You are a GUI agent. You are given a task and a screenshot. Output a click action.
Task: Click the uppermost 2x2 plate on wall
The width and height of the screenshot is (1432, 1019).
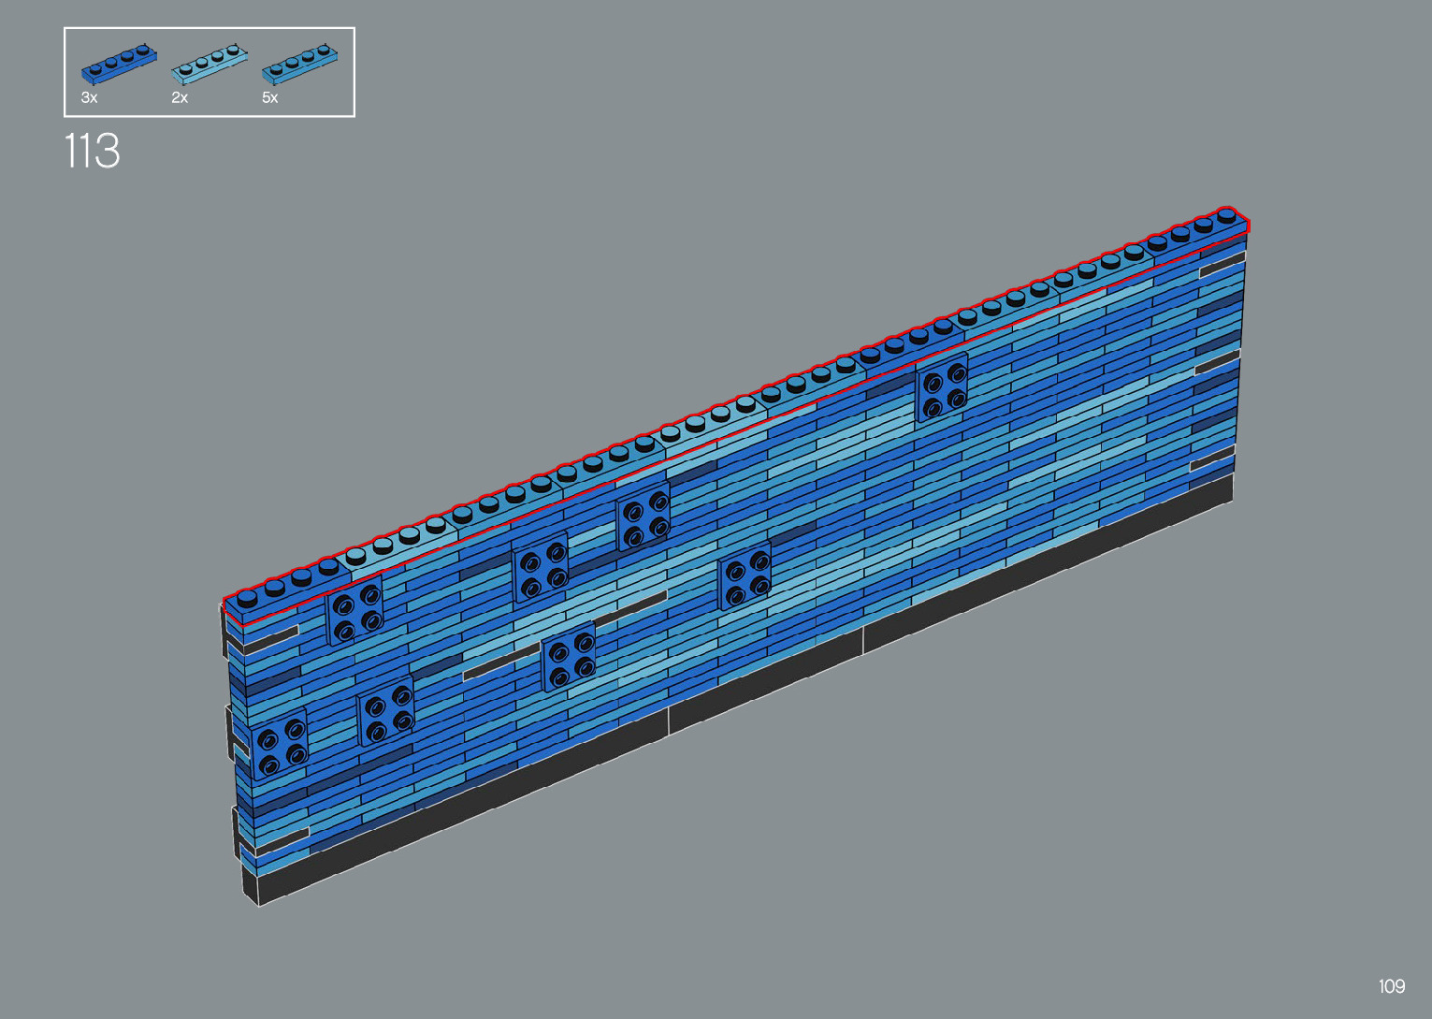(941, 387)
